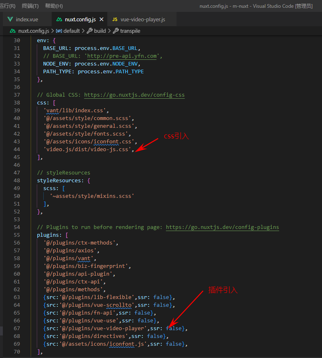Open the 帮助(H) menu
The width and height of the screenshot is (322, 358).
54,6
